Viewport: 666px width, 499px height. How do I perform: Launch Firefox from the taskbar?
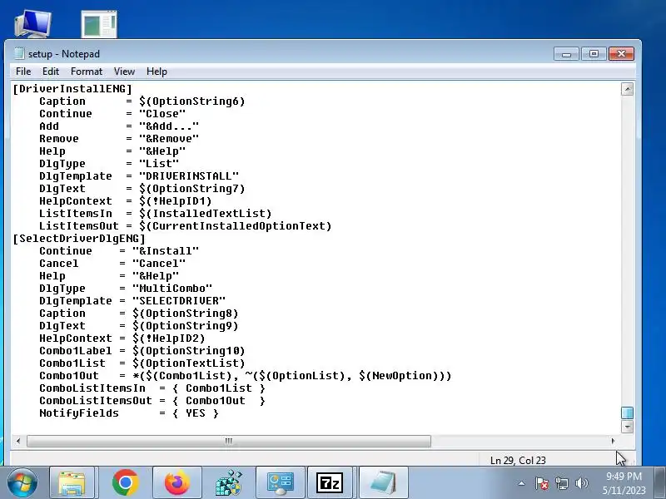[x=177, y=483]
